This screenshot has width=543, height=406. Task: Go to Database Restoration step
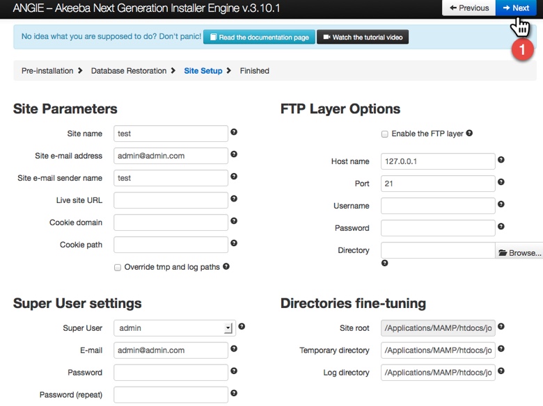coord(129,70)
